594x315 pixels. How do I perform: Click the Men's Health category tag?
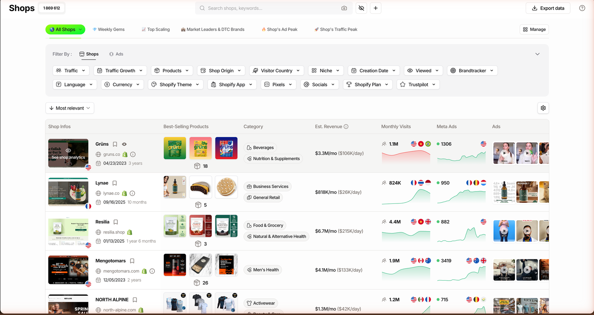[x=263, y=270]
